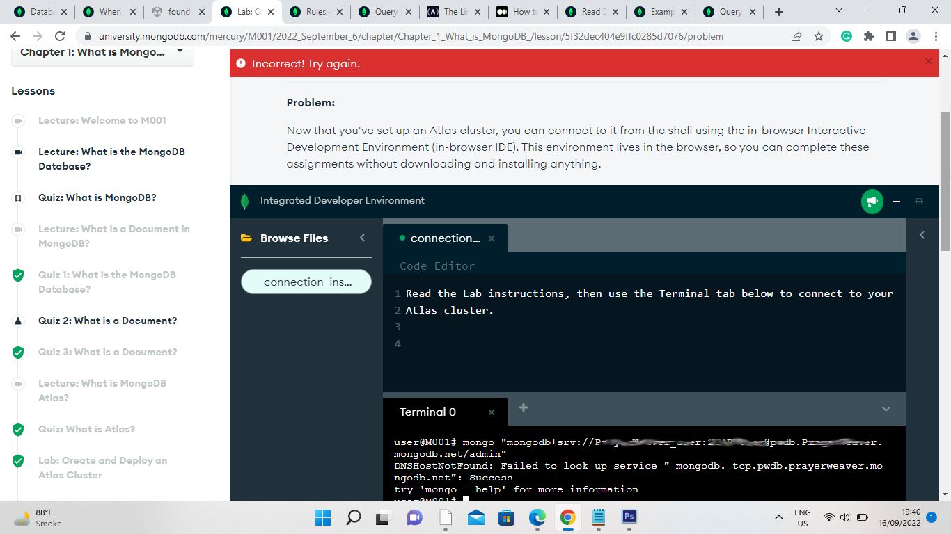Open the Chrome extensions puzzle icon
Viewport: 951px width, 534px height.
coord(868,36)
